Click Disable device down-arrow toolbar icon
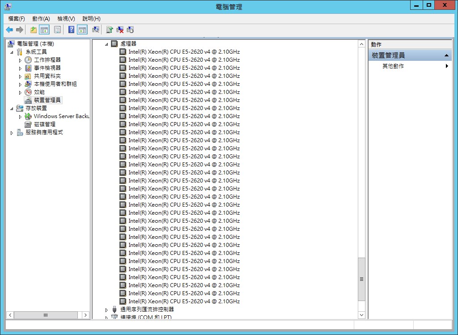This screenshot has height=335, width=458. pos(130,30)
